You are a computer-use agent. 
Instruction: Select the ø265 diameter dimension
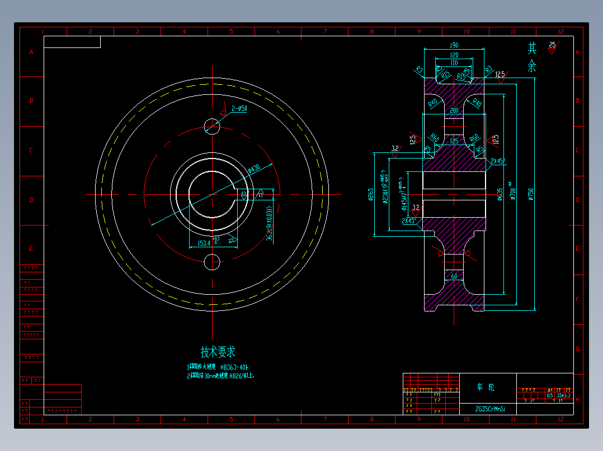(371, 194)
